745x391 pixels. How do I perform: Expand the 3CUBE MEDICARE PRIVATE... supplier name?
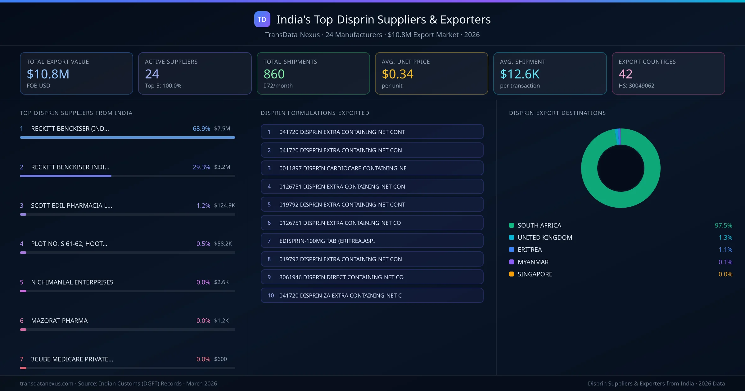72,359
